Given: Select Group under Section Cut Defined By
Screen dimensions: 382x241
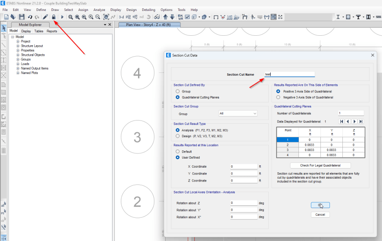Looking at the screenshot, I should [178, 91].
